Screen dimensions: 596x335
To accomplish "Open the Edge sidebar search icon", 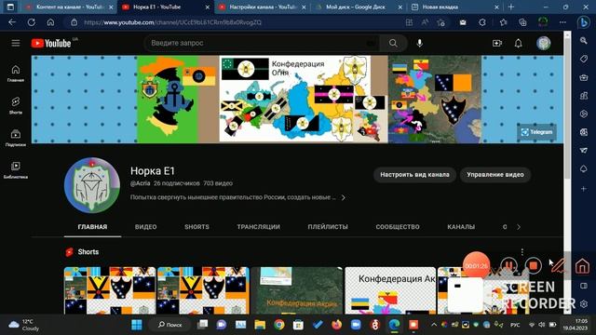I will (584, 40).
